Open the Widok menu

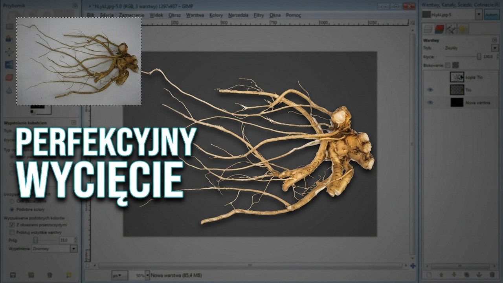pos(156,15)
